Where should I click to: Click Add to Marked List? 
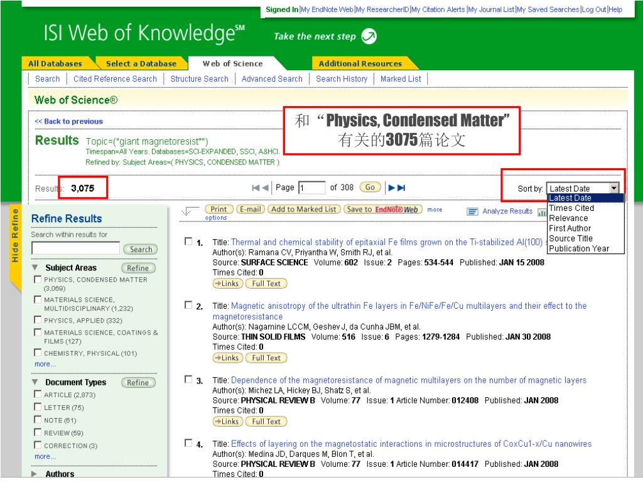tap(304, 209)
